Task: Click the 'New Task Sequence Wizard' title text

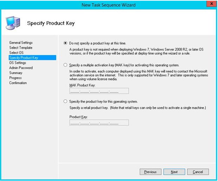Action: 109,5
